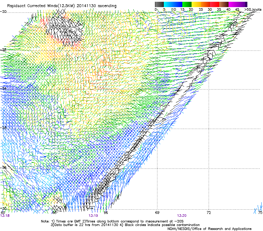Click the longitude label '63' on bottom axis

pyautogui.click(x=54, y=213)
